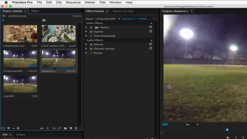Expand Time Remapping properties
The height and width of the screenshot is (139, 247).
click(x=86, y=36)
